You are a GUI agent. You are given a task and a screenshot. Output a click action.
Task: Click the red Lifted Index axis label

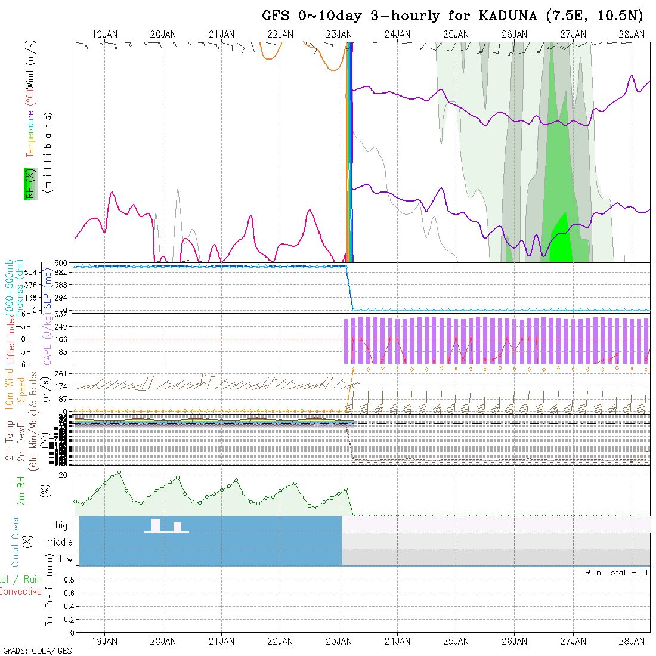[x=10, y=339]
